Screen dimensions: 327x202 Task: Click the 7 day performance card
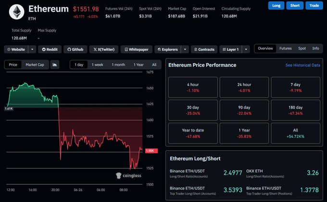tap(296, 87)
